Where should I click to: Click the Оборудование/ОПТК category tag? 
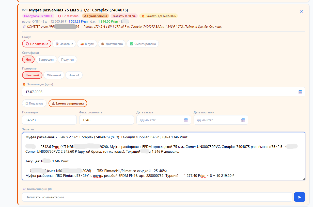(x=38, y=16)
